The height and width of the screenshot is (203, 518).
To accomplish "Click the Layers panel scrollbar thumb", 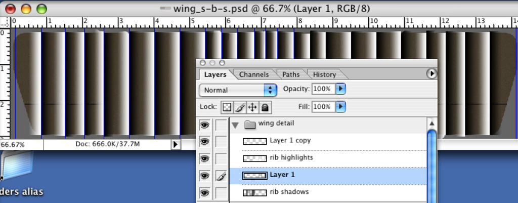I will pyautogui.click(x=431, y=167).
